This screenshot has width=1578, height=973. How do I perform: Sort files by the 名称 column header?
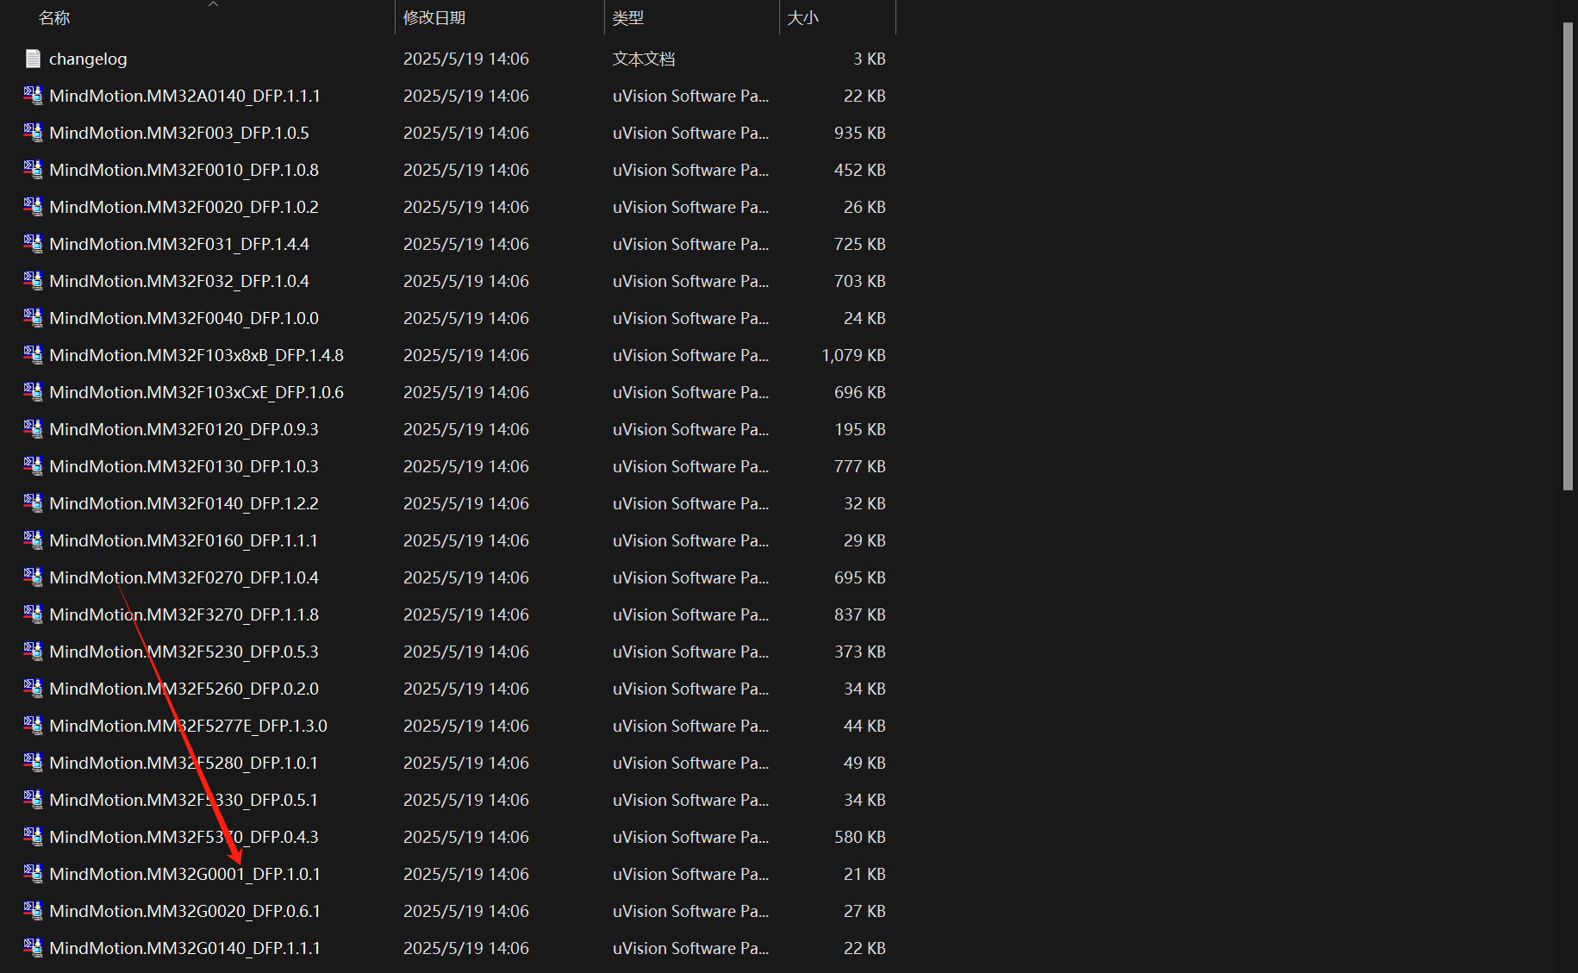click(54, 18)
